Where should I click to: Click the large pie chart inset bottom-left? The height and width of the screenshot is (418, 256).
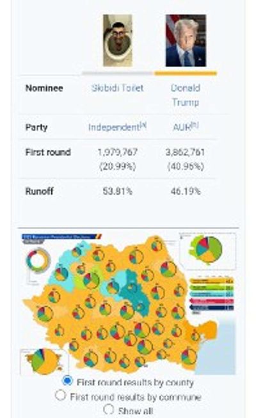(44, 362)
